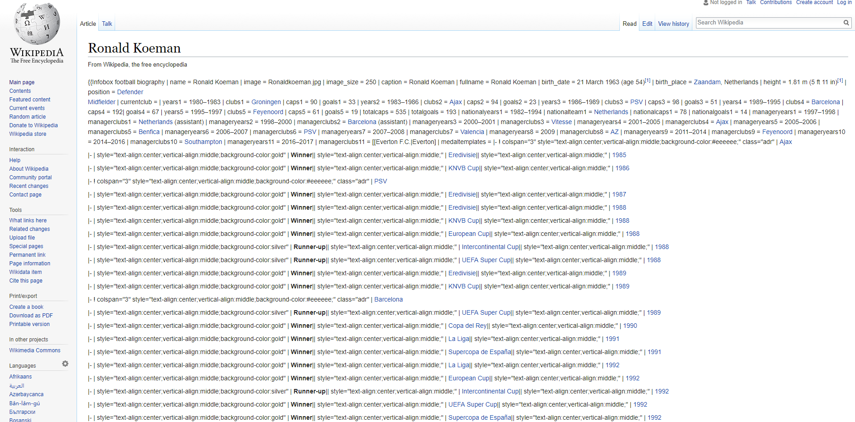Open PSV link in the colspan header row
Image resolution: width=855 pixels, height=422 pixels.
click(x=381, y=181)
